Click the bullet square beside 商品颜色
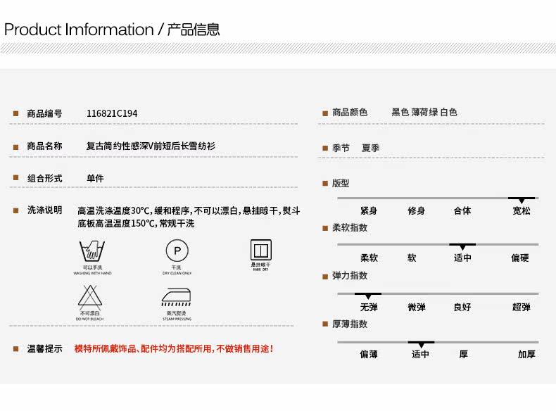The height and width of the screenshot is (411, 556). (x=325, y=113)
